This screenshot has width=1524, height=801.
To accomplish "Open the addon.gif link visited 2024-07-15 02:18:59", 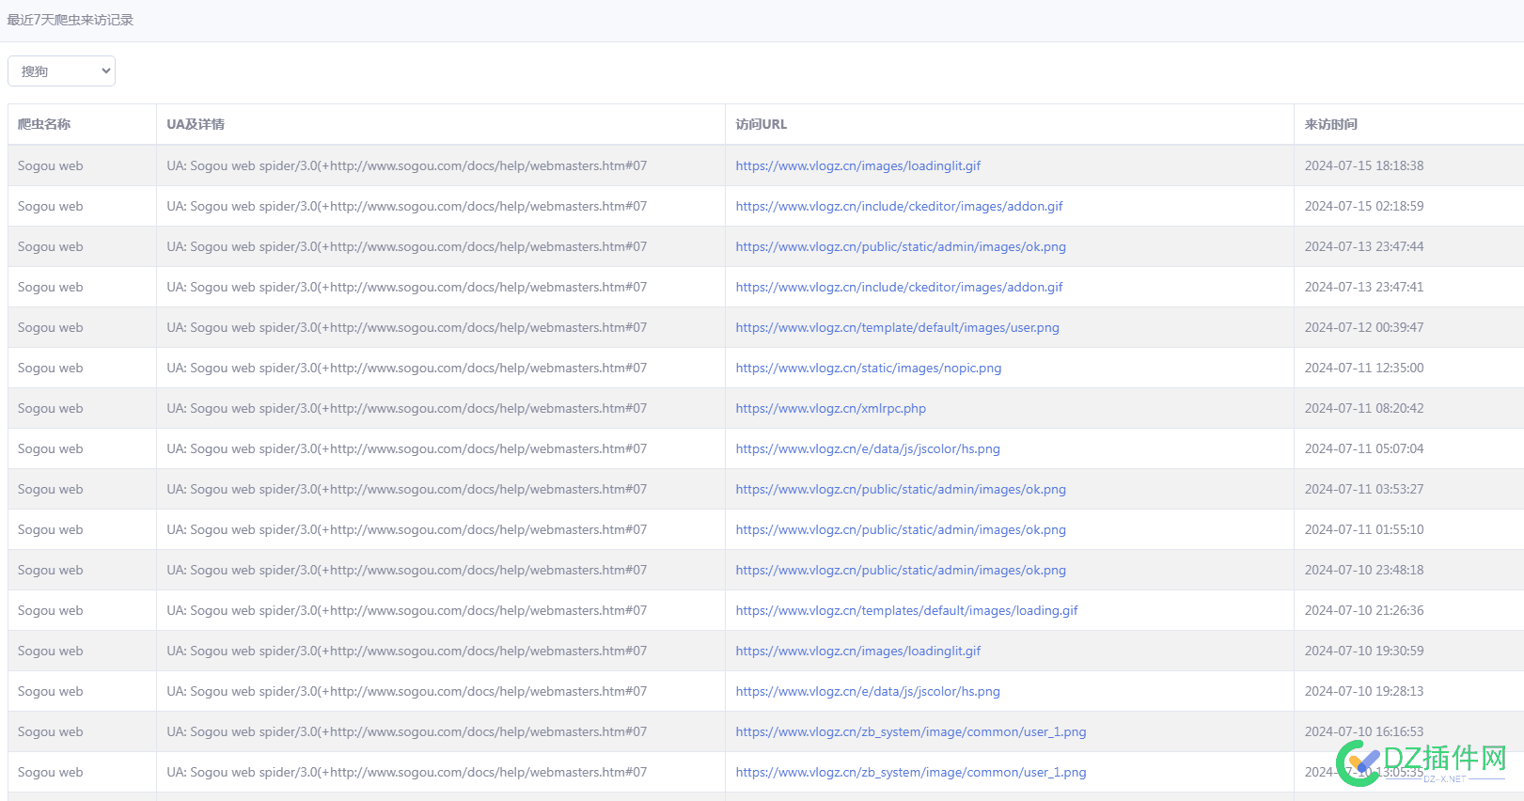I will 899,206.
